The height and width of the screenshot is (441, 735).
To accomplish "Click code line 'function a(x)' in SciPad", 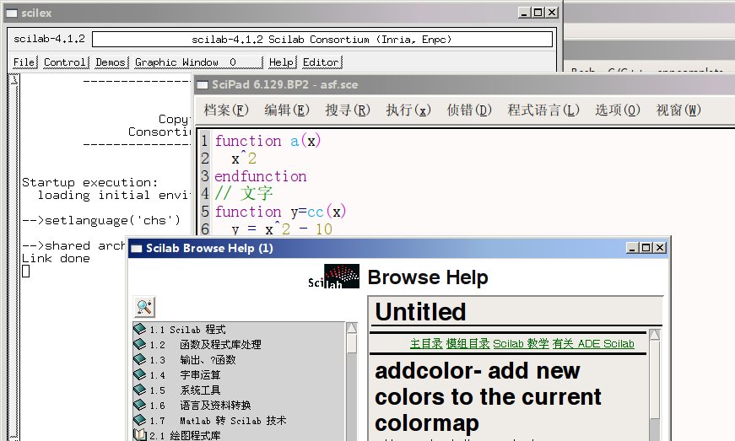I will click(268, 141).
